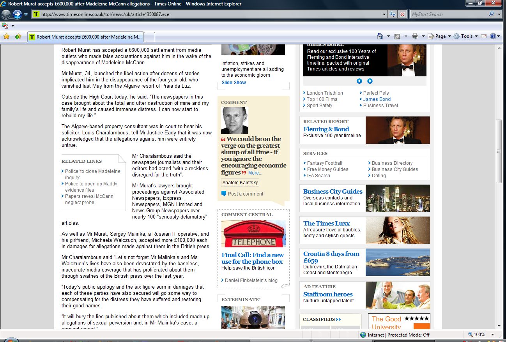Click the Print icon
Viewport: 506px width, 342px height.
(415, 36)
